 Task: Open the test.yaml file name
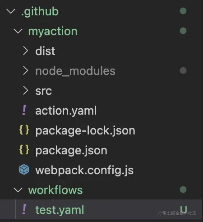[60, 210]
